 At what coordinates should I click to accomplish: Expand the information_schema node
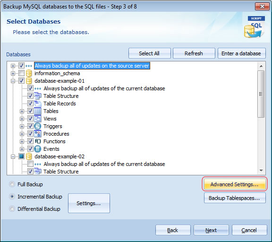(x=13, y=73)
